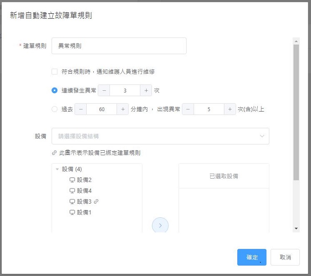Increase the abnormal occurrences value of 5
Viewport: 311px width, 276px height.
[x=230, y=109]
